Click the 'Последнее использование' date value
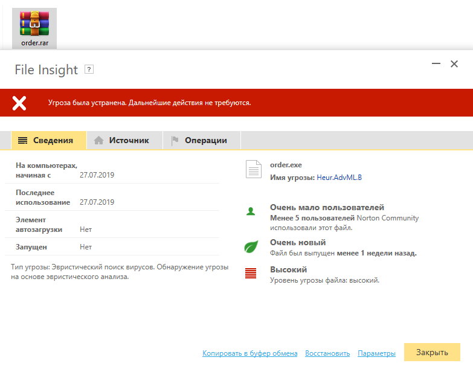473x366 pixels. [97, 202]
